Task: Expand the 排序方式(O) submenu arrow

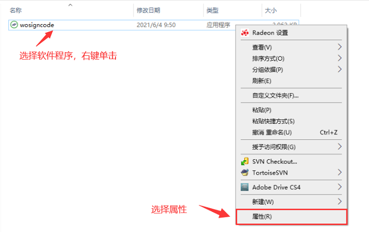Action: (339, 59)
